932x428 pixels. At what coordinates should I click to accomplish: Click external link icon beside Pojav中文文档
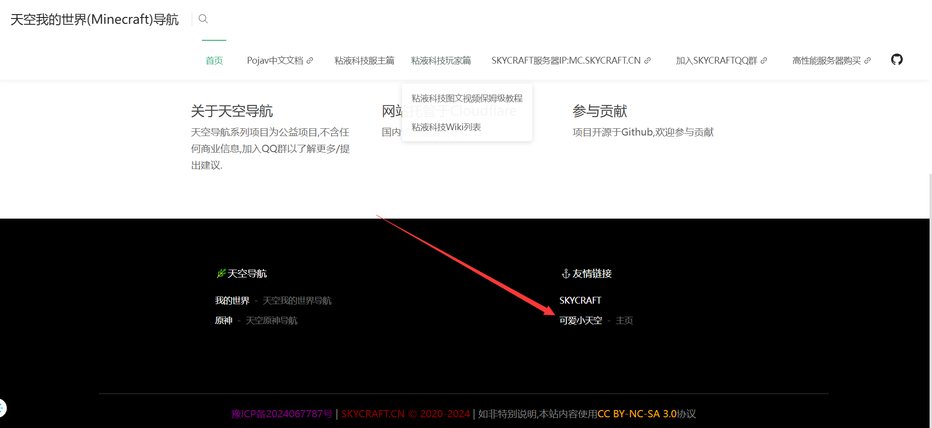point(310,61)
